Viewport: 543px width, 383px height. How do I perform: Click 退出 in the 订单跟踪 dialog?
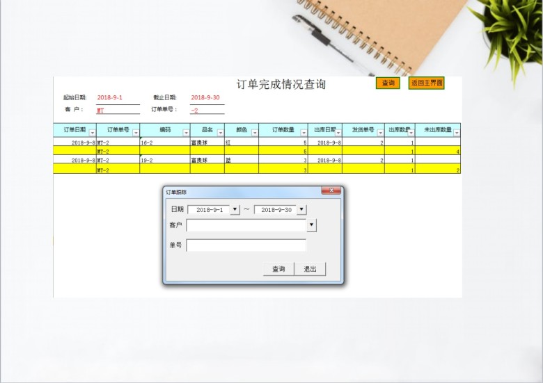(310, 269)
